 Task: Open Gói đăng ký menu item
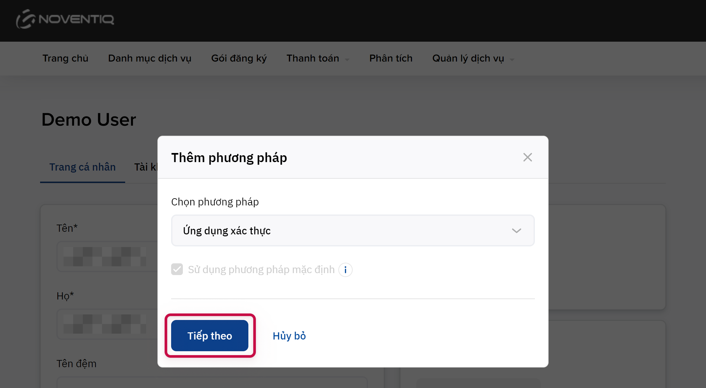point(239,59)
